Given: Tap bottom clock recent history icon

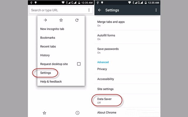Looking at the screenshot, I should [x=78, y=113].
